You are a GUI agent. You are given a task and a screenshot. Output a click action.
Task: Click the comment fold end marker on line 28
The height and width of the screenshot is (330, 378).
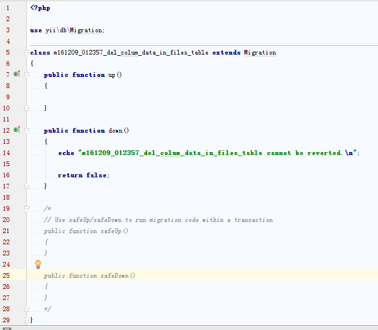26,309
